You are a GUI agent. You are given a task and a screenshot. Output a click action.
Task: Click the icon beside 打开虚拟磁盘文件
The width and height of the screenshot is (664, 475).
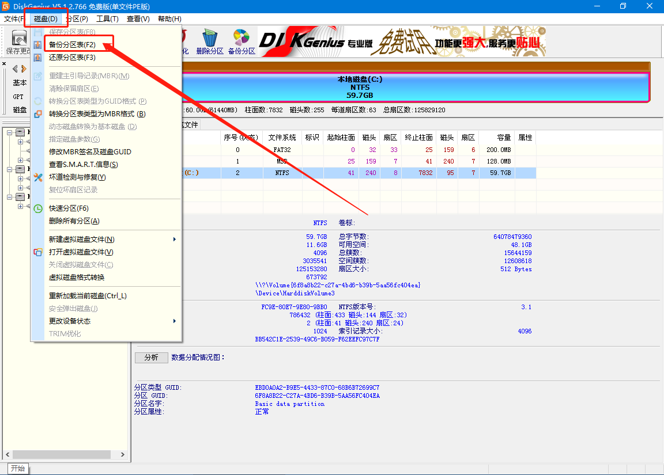[x=37, y=252]
